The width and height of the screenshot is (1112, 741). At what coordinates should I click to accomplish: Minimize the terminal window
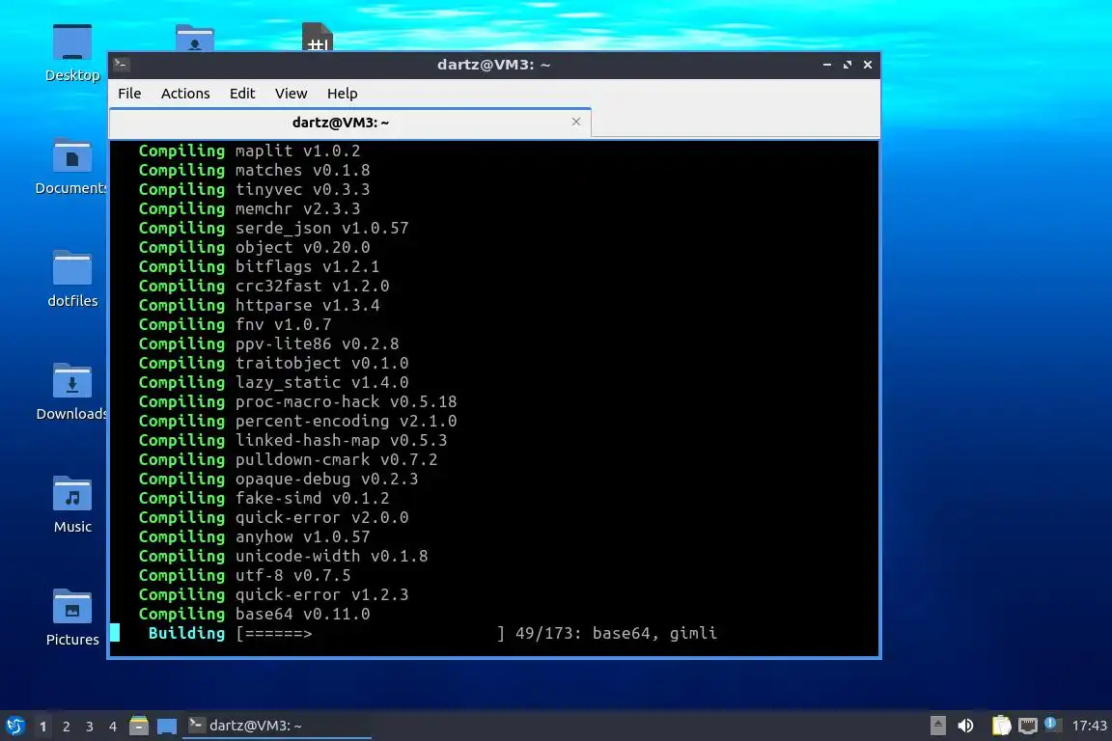(x=827, y=65)
